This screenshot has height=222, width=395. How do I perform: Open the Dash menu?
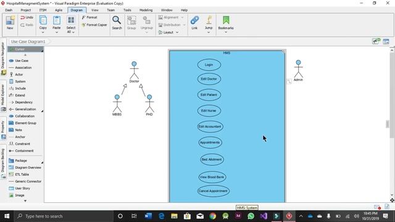[9, 10]
